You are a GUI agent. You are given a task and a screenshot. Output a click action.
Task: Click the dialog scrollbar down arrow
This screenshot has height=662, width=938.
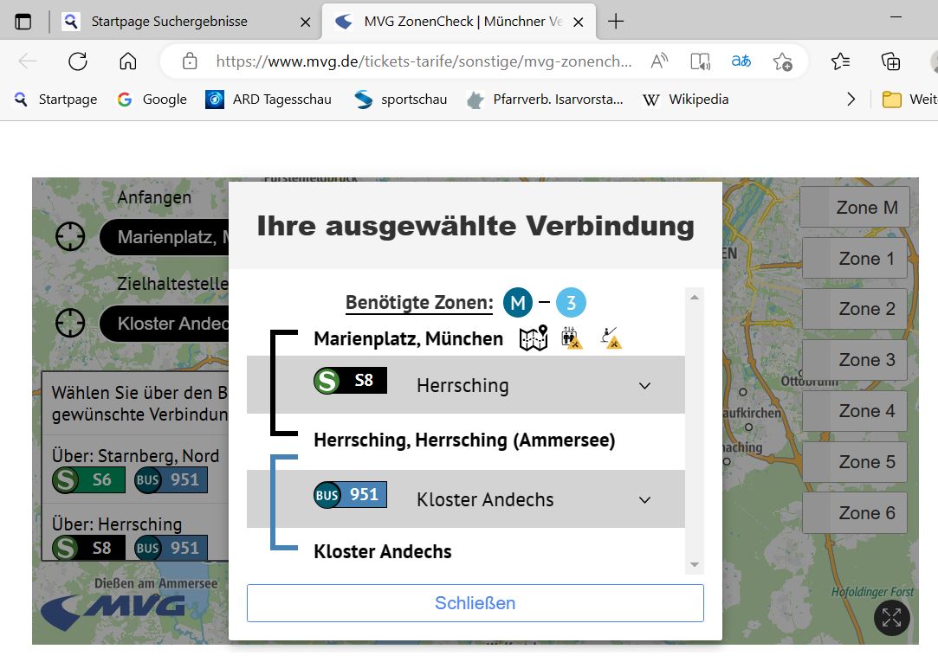click(x=694, y=564)
